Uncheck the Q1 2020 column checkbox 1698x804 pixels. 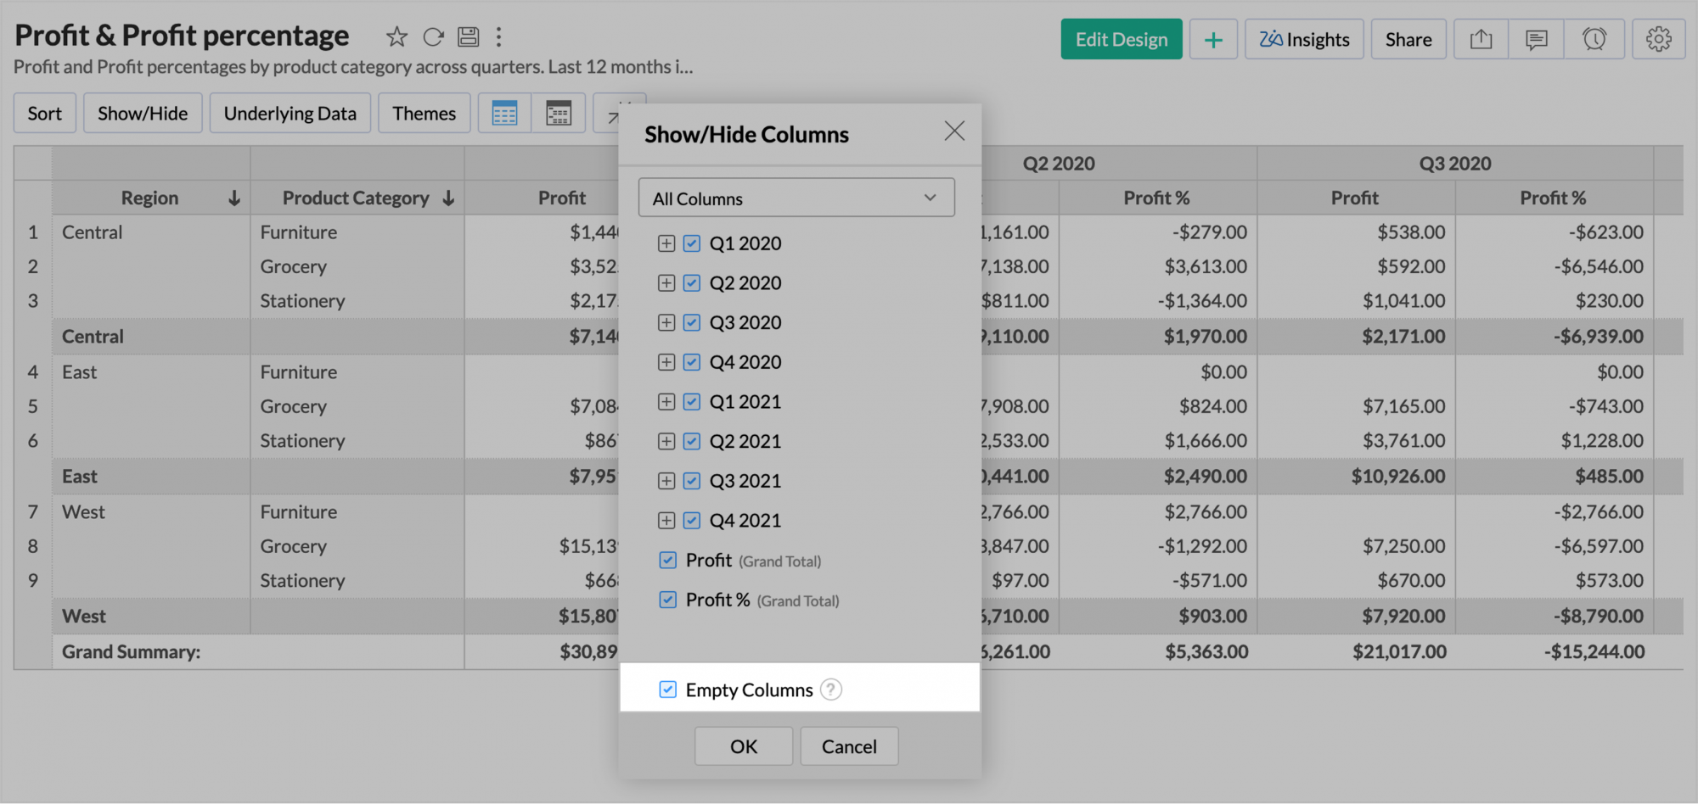pyautogui.click(x=690, y=243)
